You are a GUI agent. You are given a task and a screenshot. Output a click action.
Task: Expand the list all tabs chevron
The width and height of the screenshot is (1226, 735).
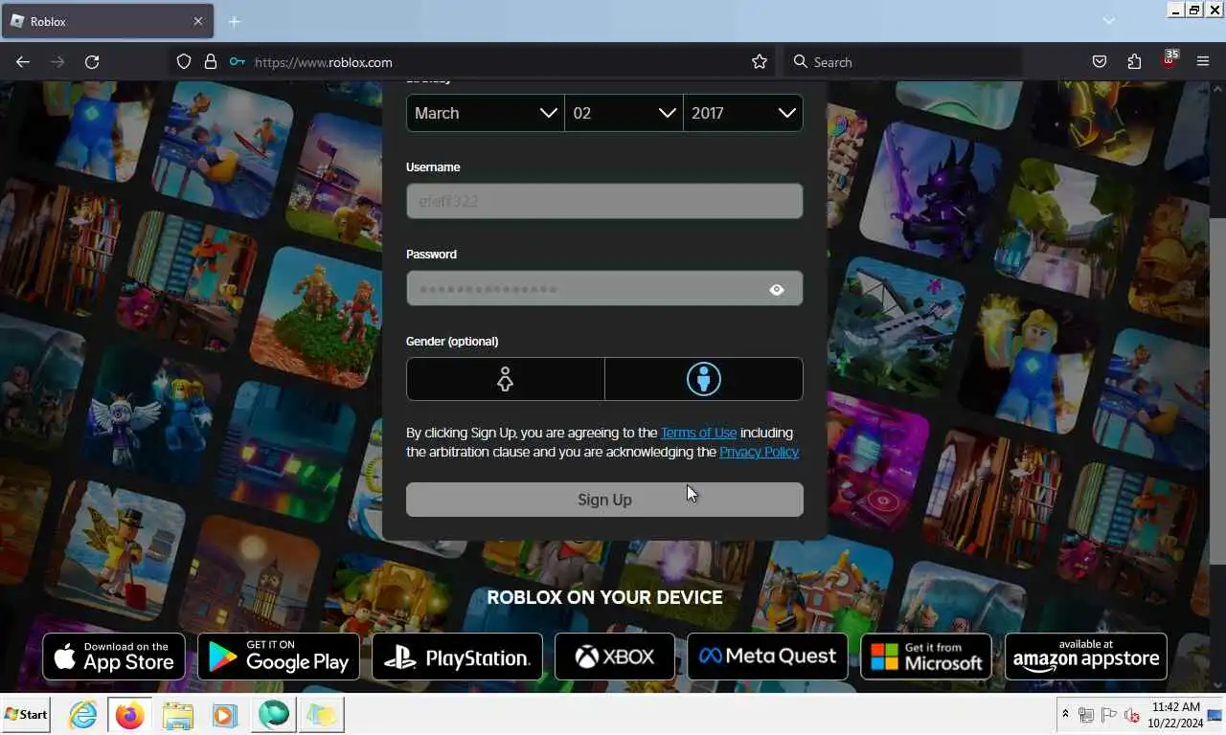pos(1108,21)
